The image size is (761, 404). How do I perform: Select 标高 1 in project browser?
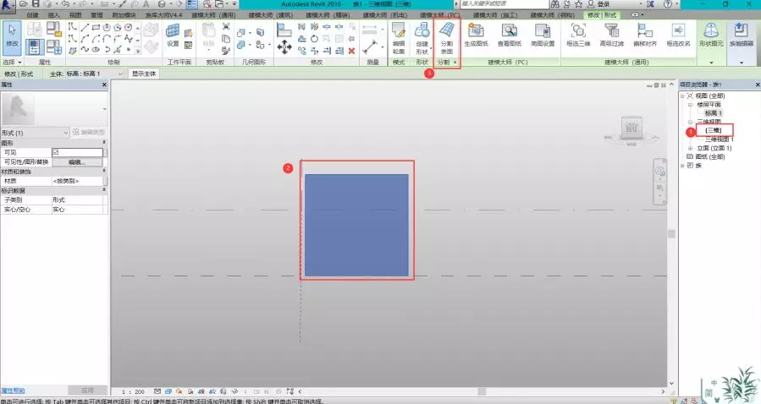714,113
